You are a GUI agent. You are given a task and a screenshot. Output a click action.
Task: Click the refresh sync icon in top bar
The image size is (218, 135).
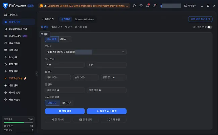click(x=134, y=6)
